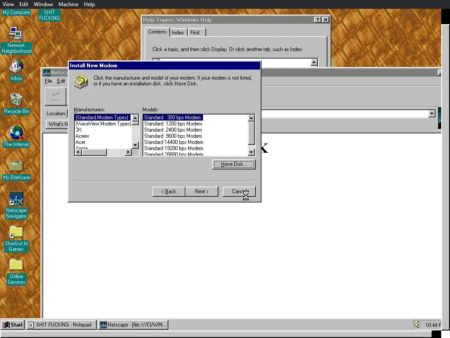450x338 pixels.
Task: Open the Start menu
Action: pos(13,325)
